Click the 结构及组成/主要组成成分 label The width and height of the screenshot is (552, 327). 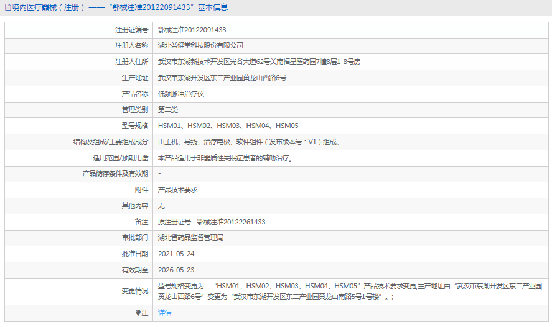click(x=111, y=142)
